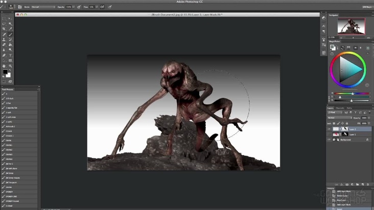
Task: Select the Healing Brush tool
Action: [4, 35]
